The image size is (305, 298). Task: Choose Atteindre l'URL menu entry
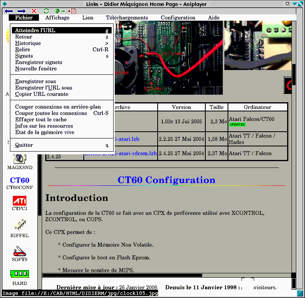(x=62, y=30)
